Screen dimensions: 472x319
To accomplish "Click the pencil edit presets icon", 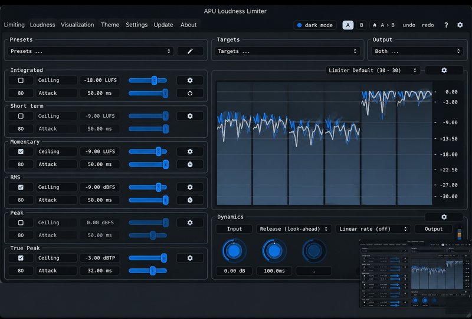I will pyautogui.click(x=190, y=51).
